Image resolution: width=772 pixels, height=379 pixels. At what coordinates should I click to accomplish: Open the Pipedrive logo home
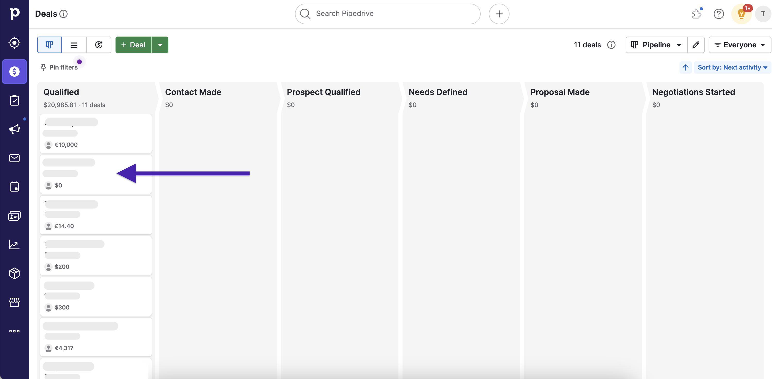(14, 13)
